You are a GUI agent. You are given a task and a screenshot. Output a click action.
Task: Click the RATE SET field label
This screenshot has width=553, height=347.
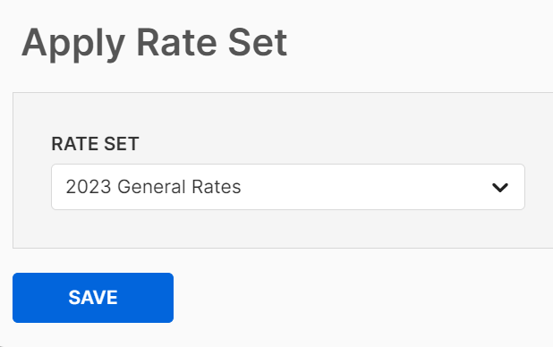coord(95,144)
